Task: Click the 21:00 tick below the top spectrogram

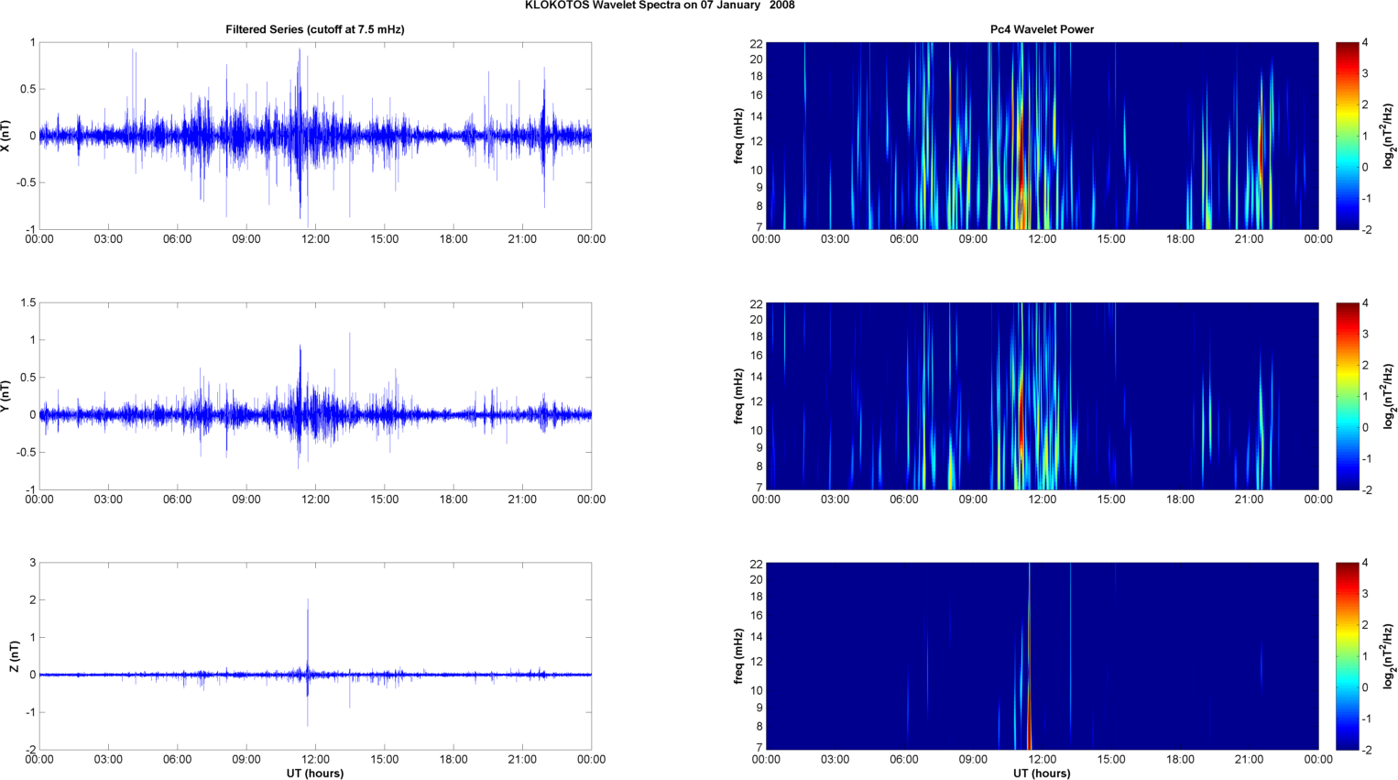Action: click(1249, 239)
